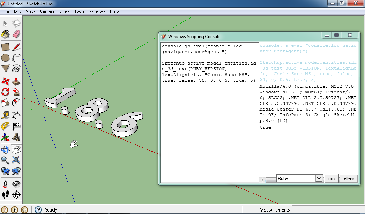Click the Google sign-in status icon

25,210
